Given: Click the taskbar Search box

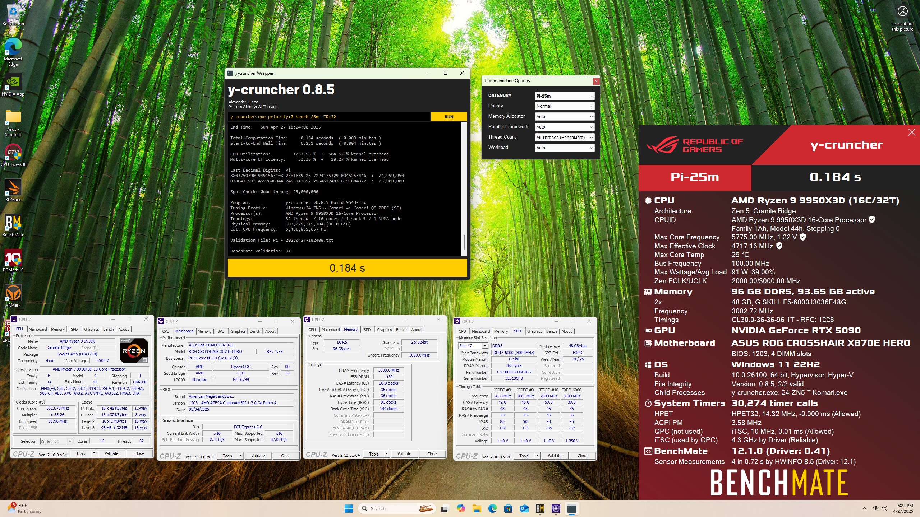Looking at the screenshot, I should click(397, 508).
